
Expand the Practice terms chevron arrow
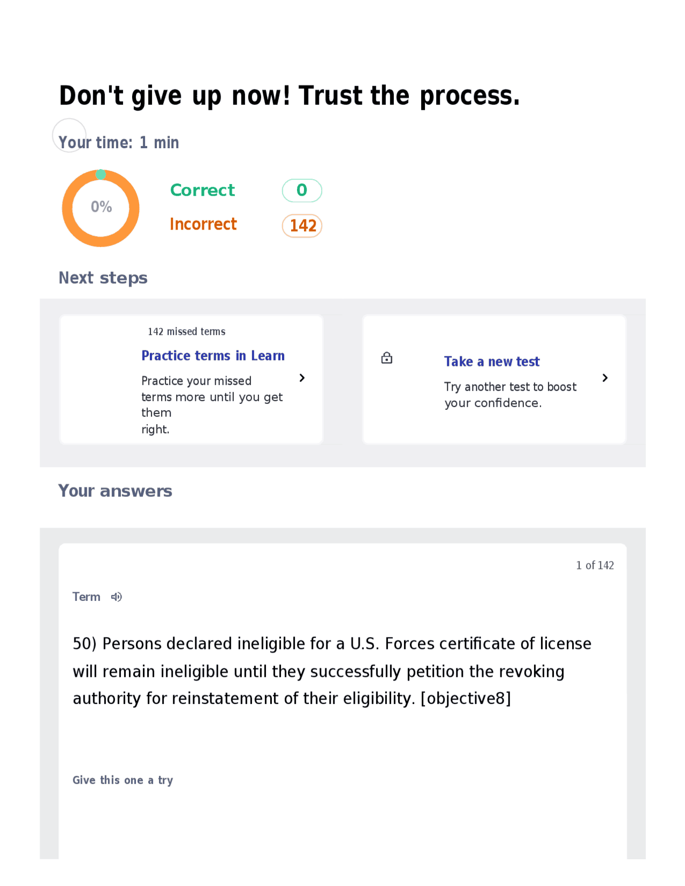[302, 378]
